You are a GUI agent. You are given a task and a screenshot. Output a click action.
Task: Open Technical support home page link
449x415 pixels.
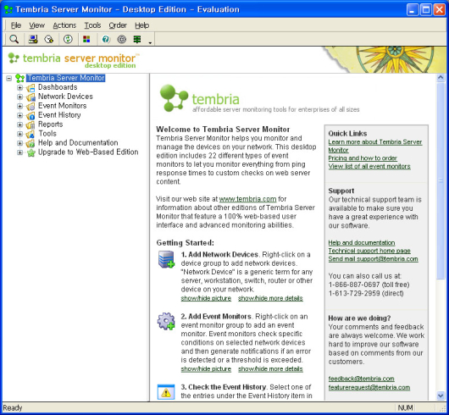coord(369,251)
